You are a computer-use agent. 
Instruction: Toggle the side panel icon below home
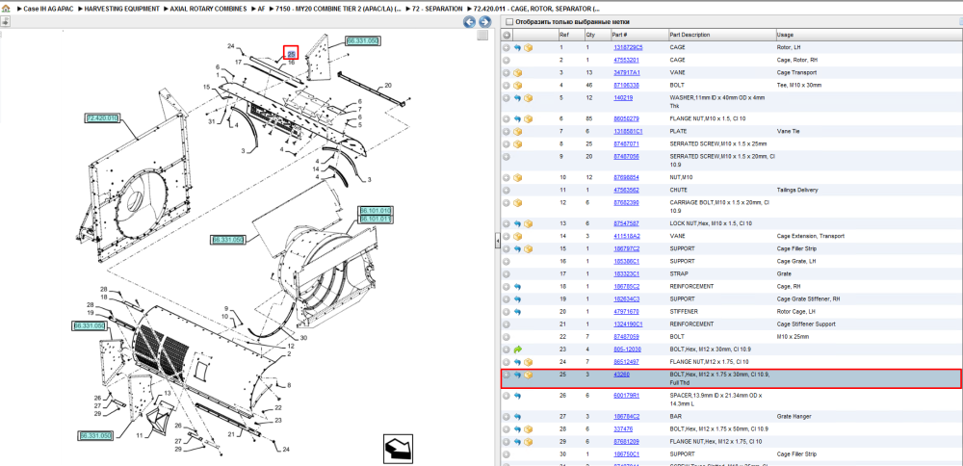pyautogui.click(x=5, y=21)
